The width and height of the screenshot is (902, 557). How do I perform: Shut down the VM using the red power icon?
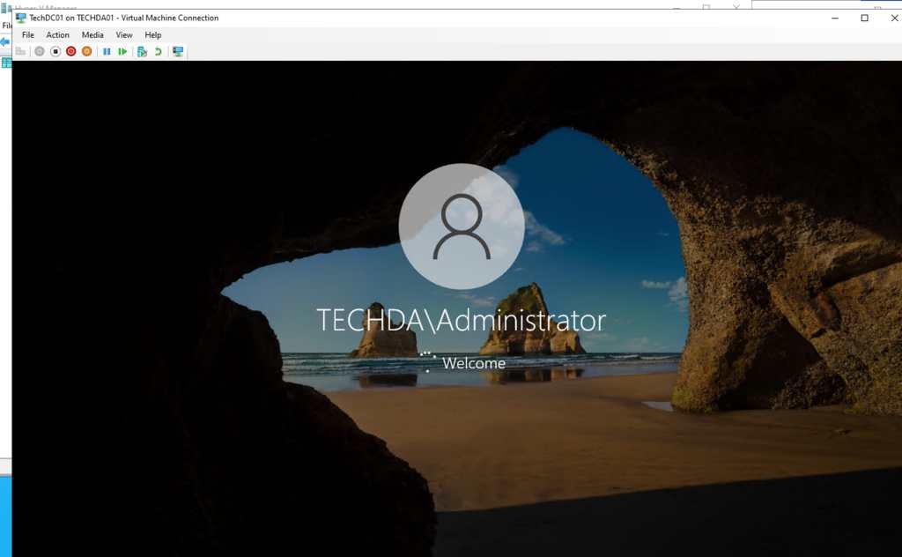point(70,52)
